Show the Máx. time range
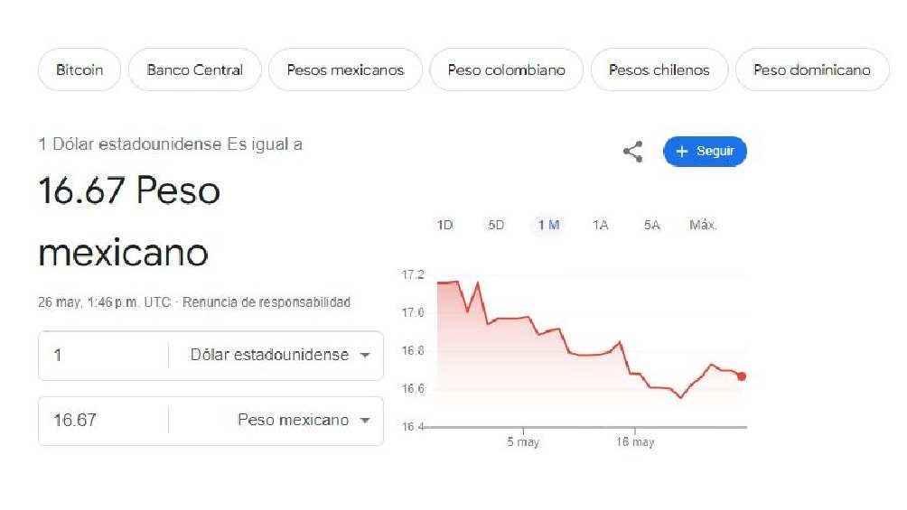Screen dimensions: 907x510 (x=703, y=225)
